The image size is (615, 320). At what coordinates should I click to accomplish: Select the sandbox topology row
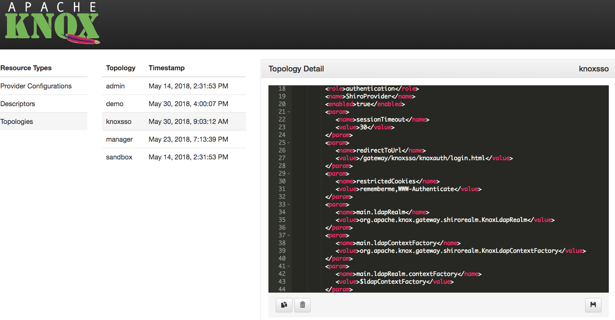click(119, 157)
